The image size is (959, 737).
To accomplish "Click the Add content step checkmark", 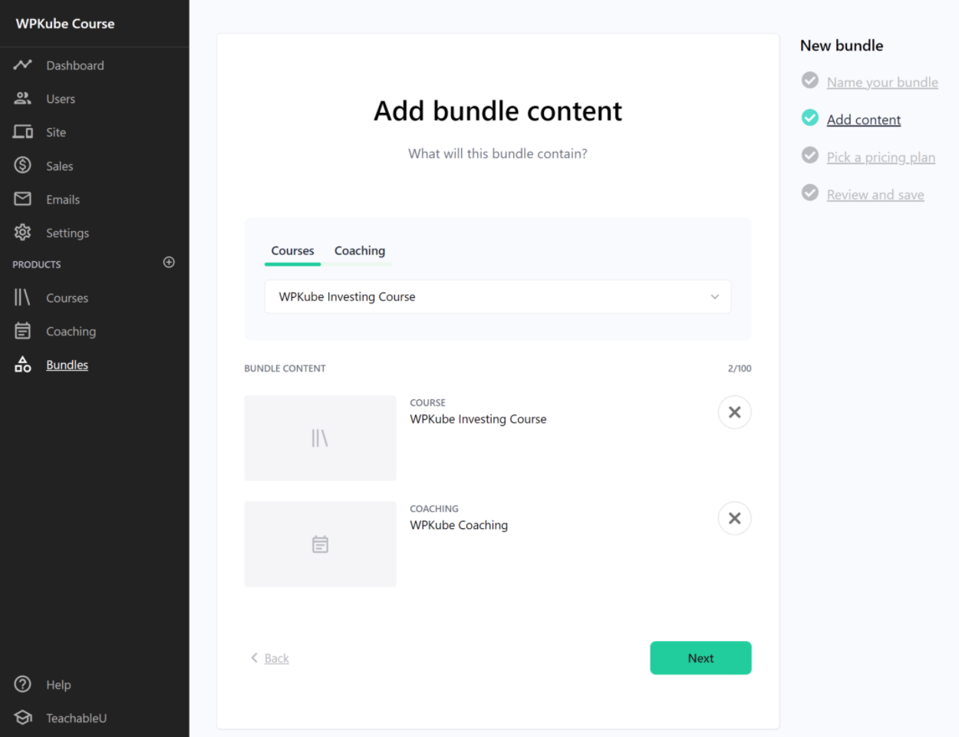I will tap(810, 117).
